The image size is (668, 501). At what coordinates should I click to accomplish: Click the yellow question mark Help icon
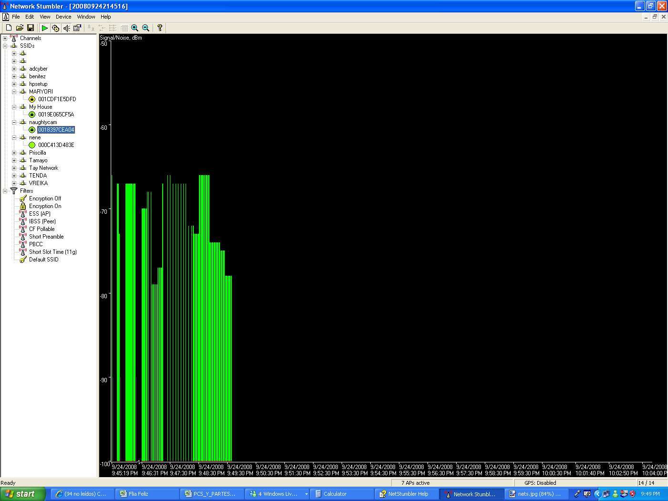pyautogui.click(x=160, y=28)
